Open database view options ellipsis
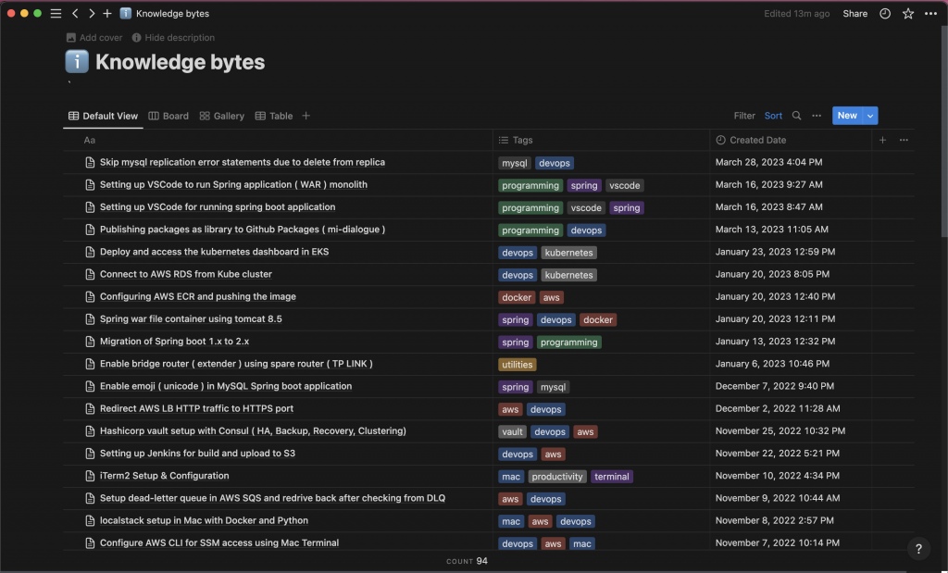The width and height of the screenshot is (948, 573). pyautogui.click(x=817, y=116)
